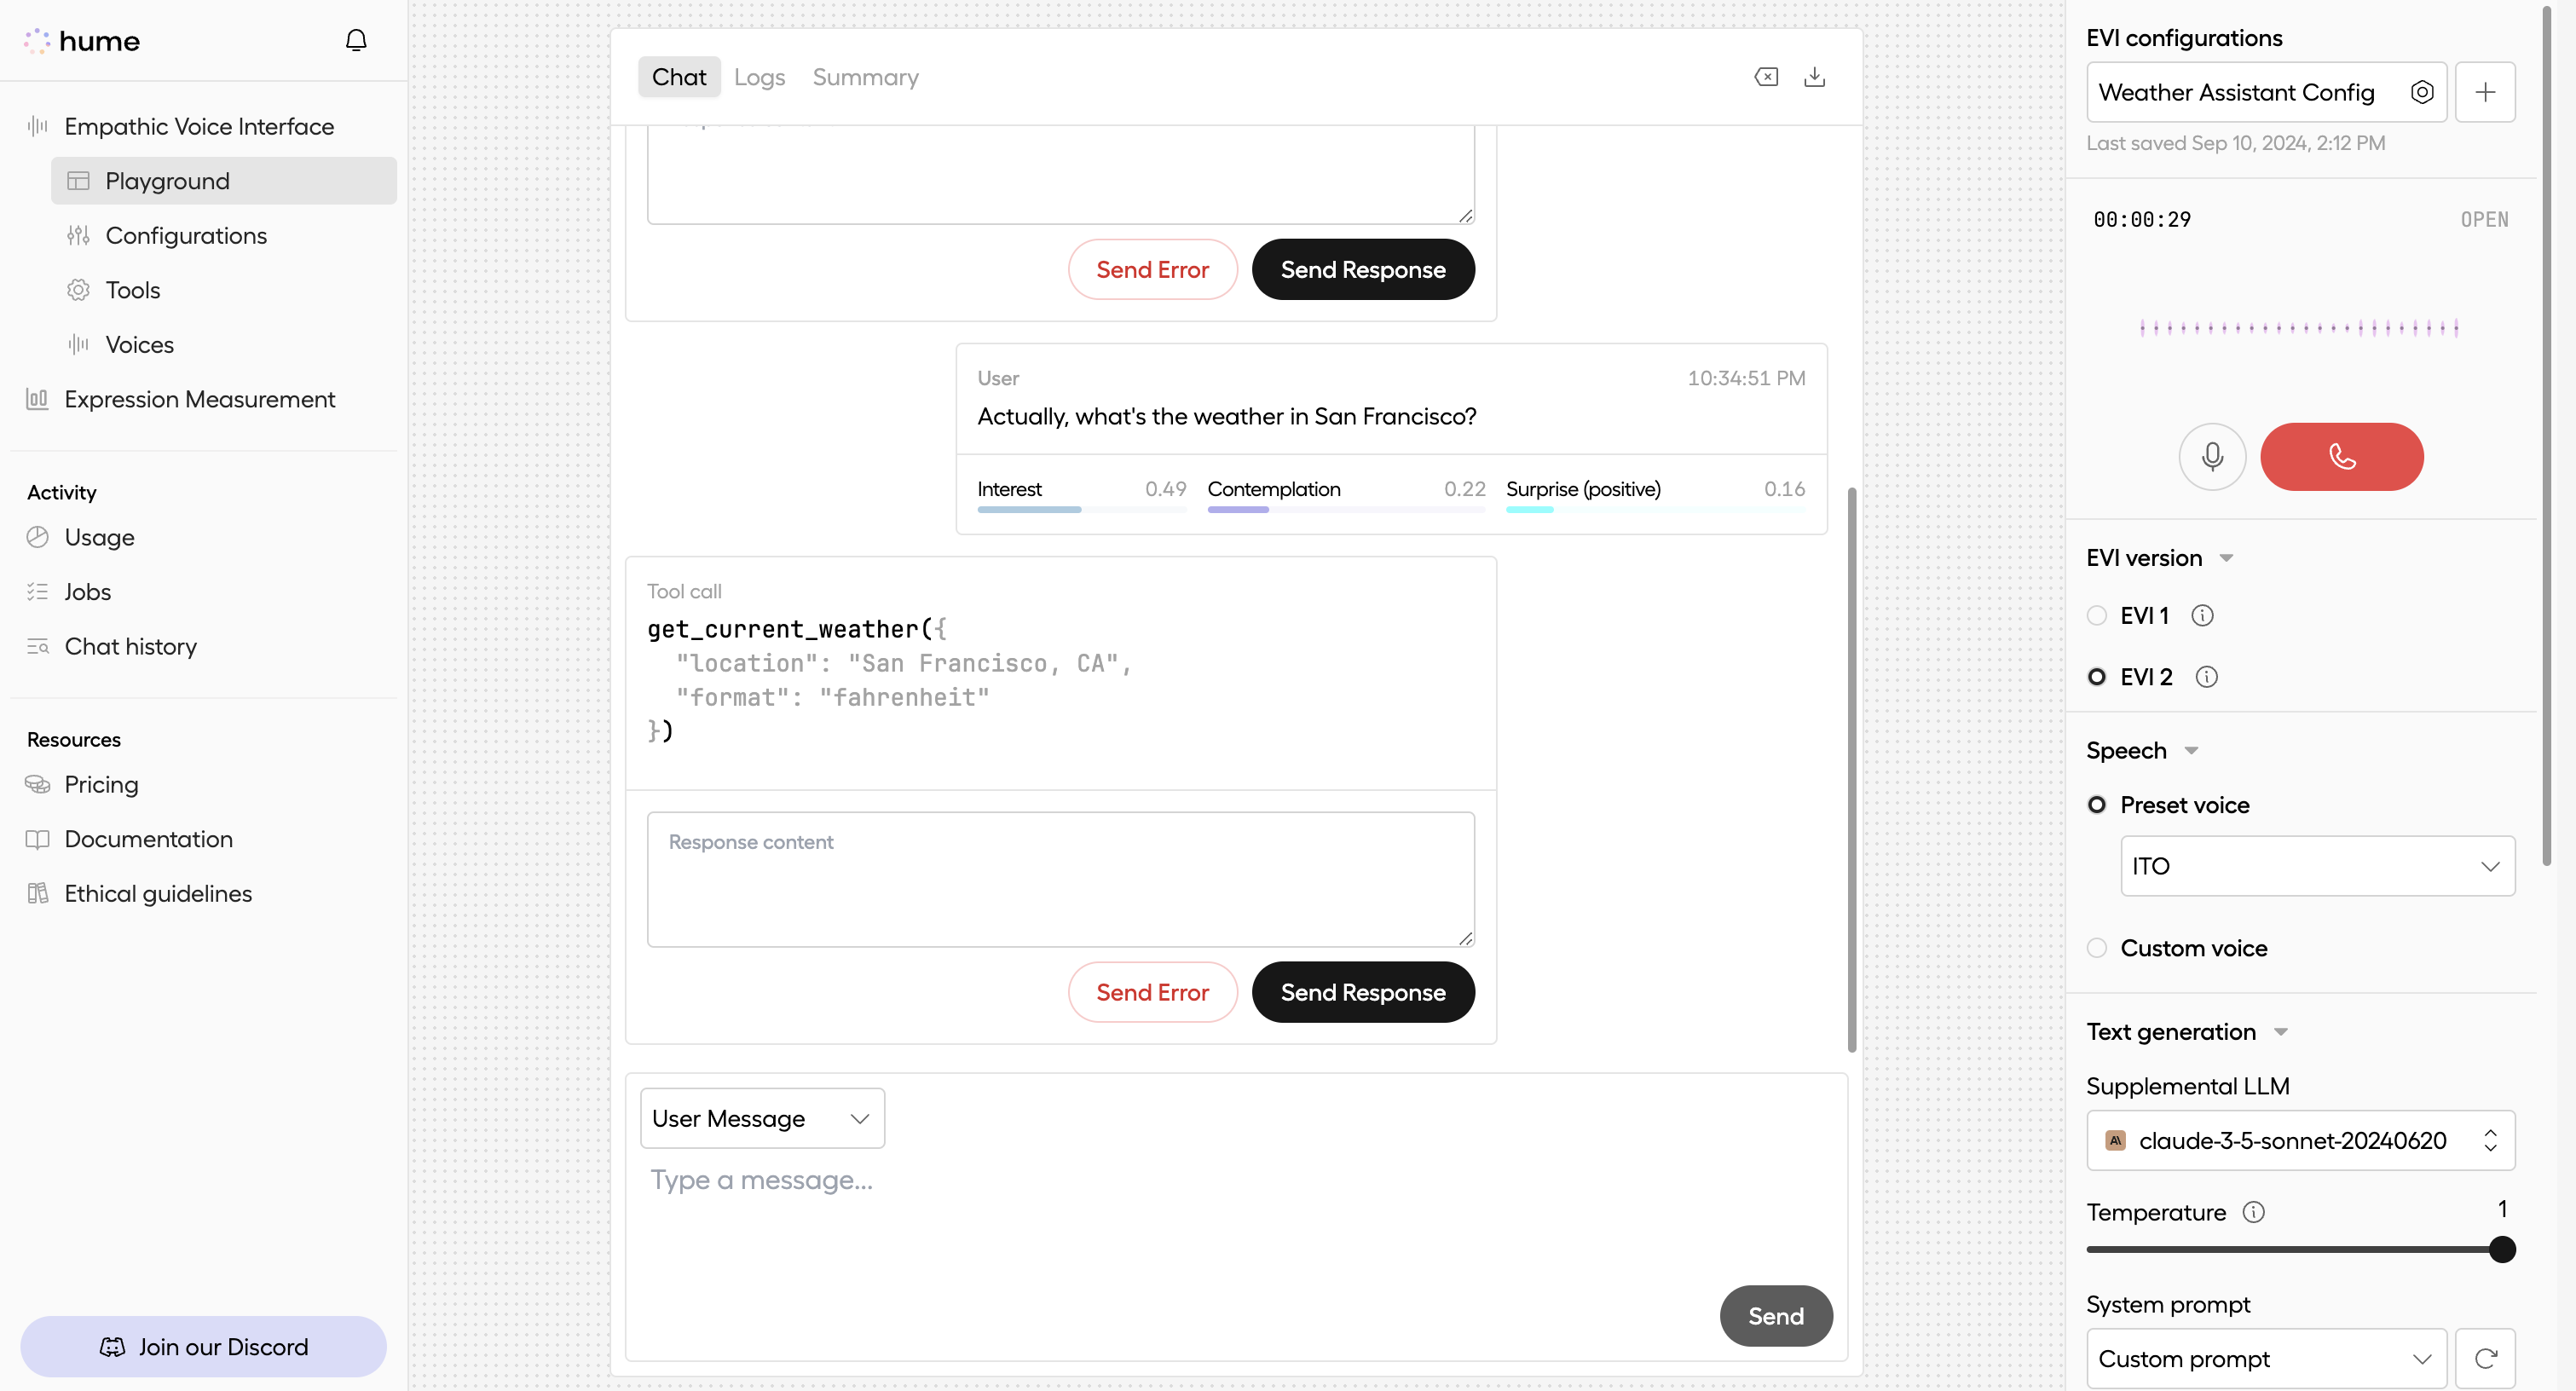Select the EVI 1 radio button
This screenshot has width=2576, height=1391.
[x=2097, y=615]
